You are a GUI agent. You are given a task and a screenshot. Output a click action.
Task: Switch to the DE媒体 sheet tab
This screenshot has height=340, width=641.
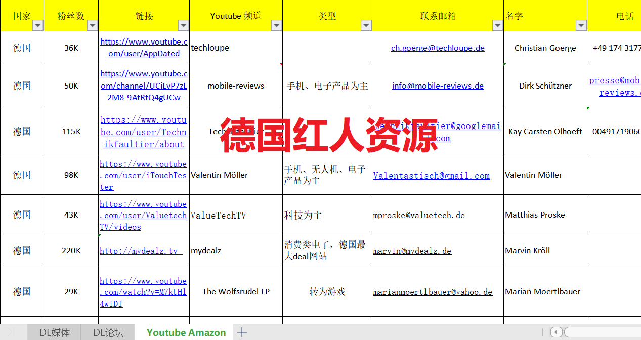(55, 332)
